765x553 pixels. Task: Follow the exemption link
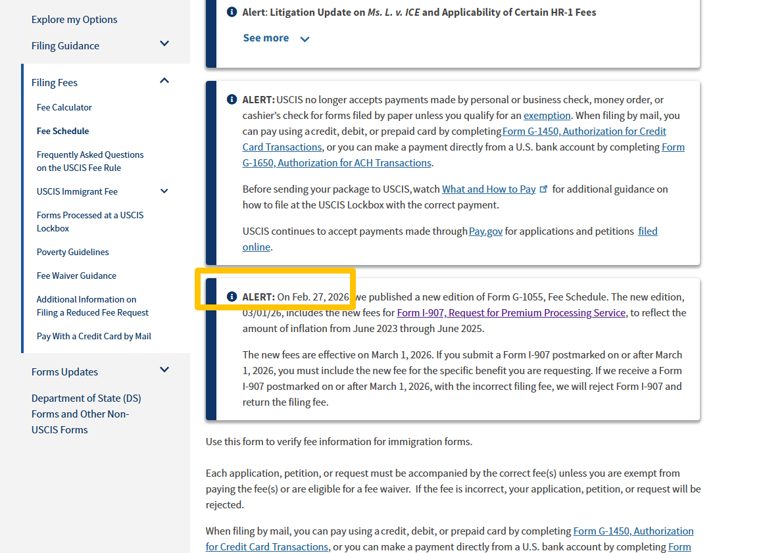pyautogui.click(x=547, y=115)
